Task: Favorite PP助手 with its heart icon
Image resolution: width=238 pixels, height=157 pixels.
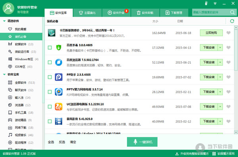Action: click(x=228, y=77)
